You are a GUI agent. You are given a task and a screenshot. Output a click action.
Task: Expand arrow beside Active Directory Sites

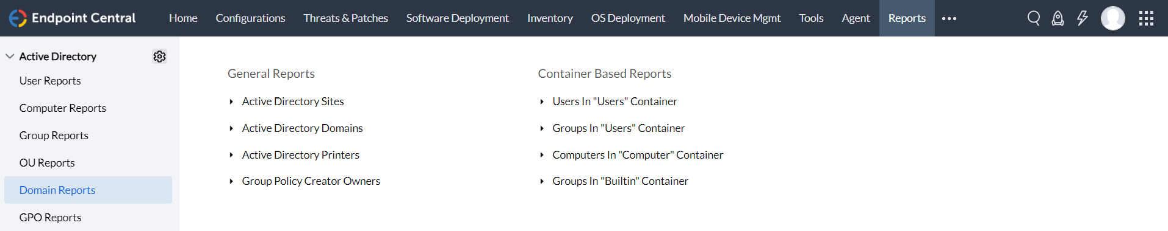pyautogui.click(x=231, y=102)
